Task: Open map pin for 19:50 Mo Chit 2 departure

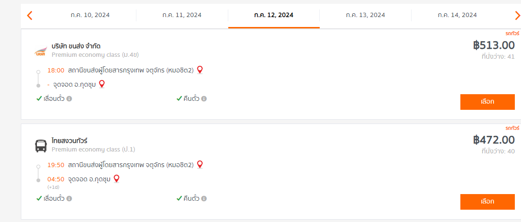Action: pos(200,165)
